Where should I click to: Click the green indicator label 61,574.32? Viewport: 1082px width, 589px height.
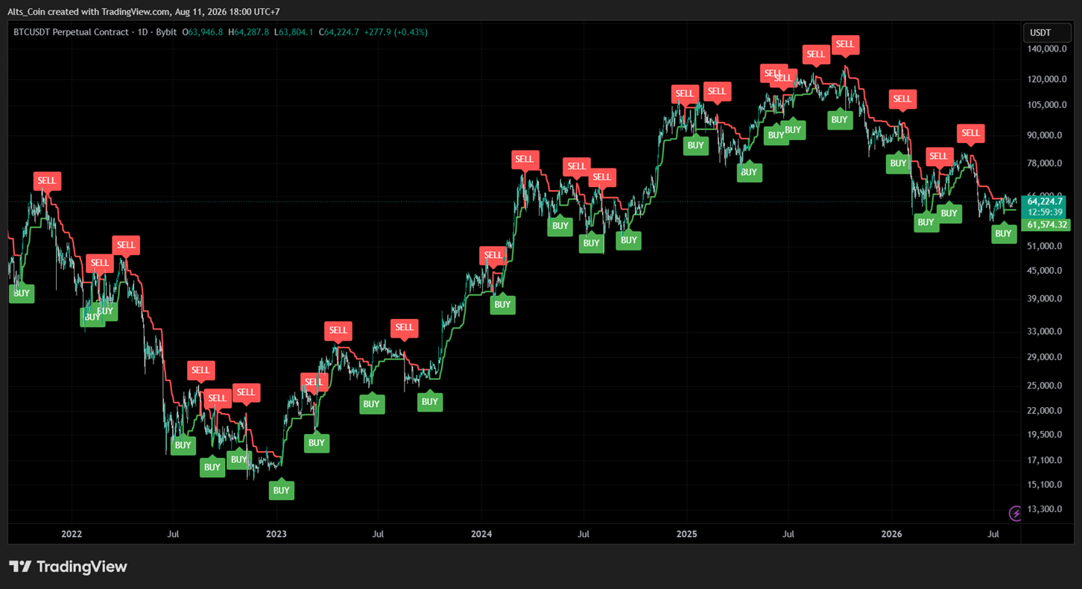click(1047, 224)
